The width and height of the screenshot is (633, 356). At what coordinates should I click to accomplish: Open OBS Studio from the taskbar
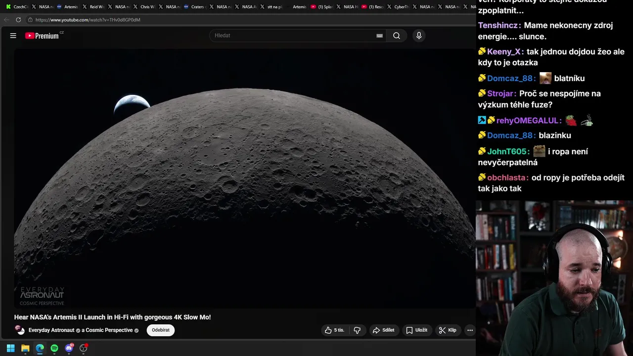click(x=84, y=348)
